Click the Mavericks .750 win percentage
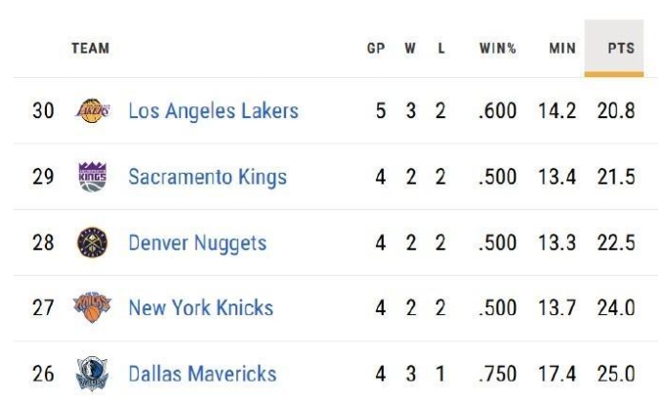The image size is (664, 403). click(x=498, y=374)
